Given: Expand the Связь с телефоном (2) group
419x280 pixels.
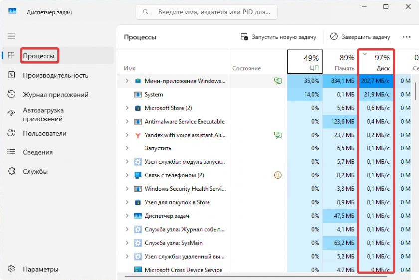Looking at the screenshot, I should coord(127,175).
